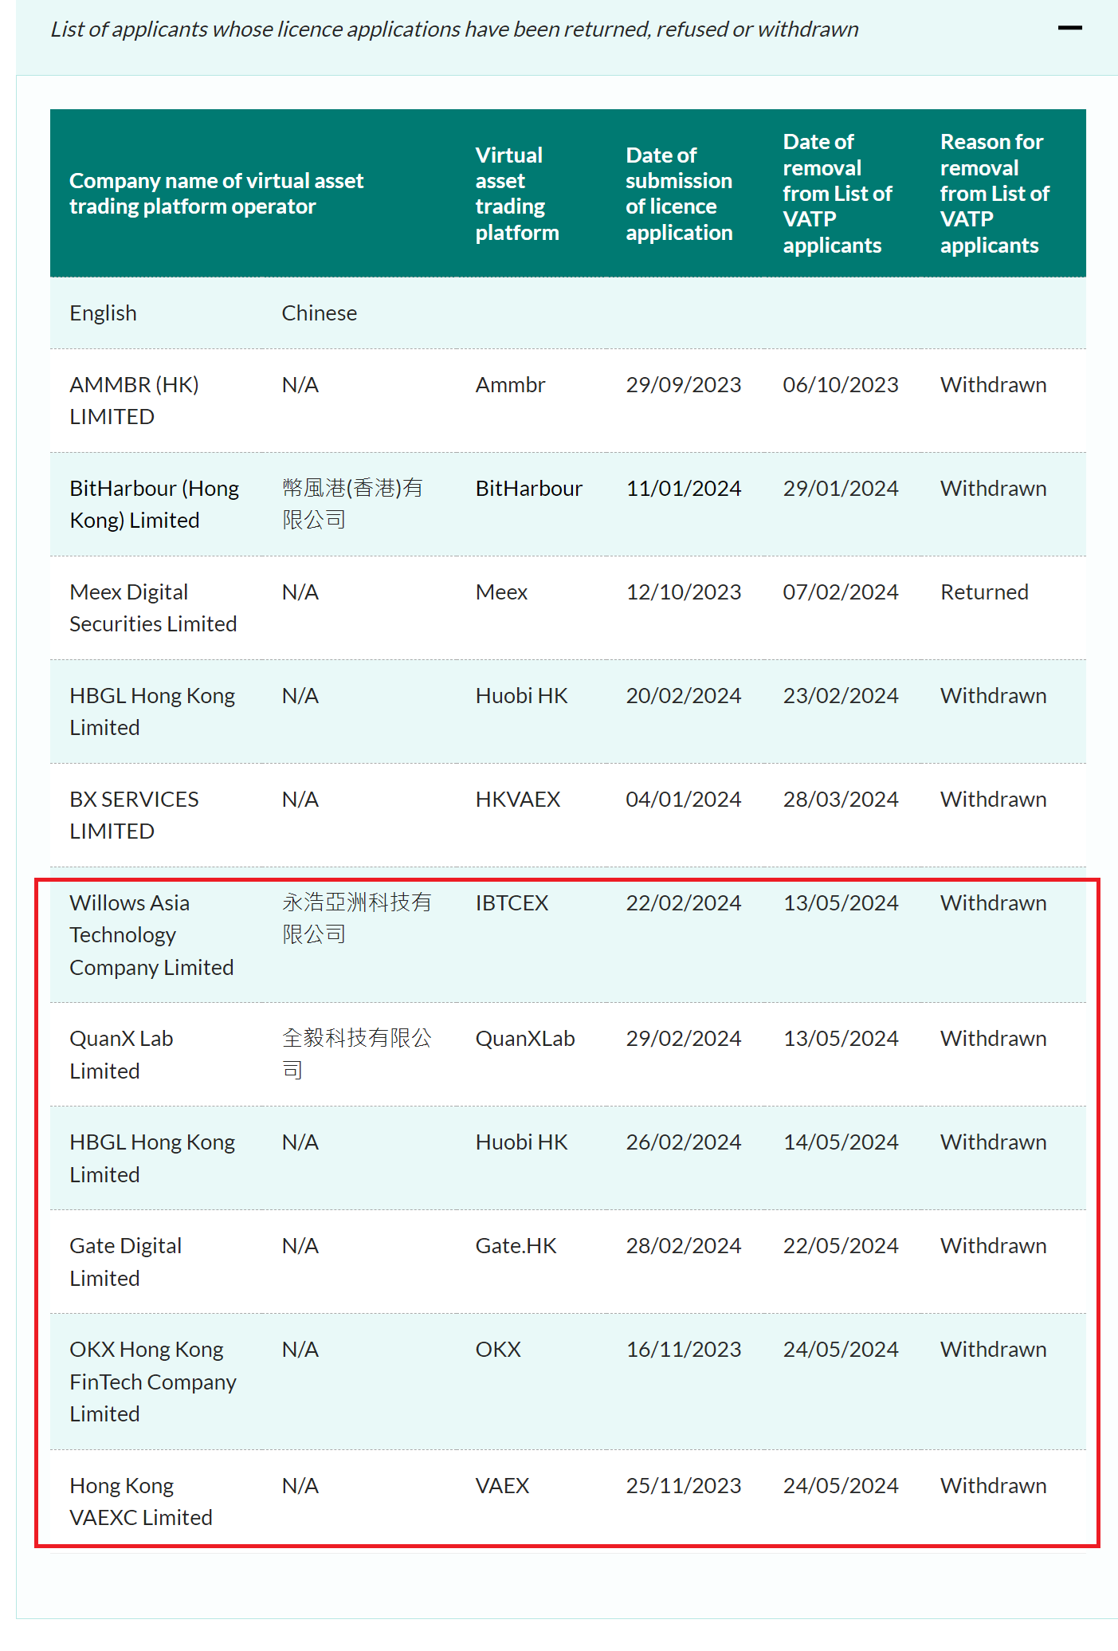Click the English sub-header cell

[103, 313]
